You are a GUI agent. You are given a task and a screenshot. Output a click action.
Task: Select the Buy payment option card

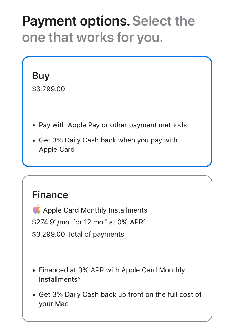click(x=117, y=112)
